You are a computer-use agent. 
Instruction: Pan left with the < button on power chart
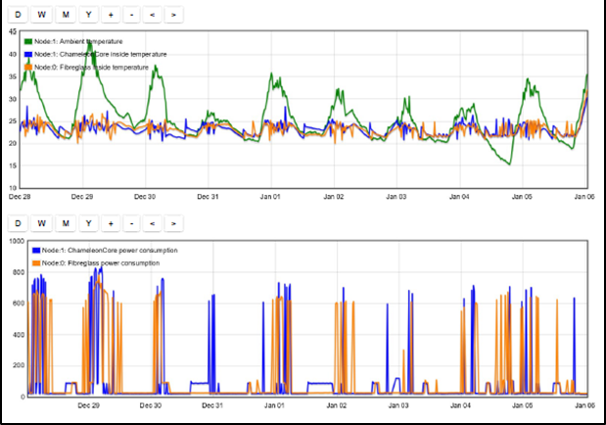[x=153, y=223]
